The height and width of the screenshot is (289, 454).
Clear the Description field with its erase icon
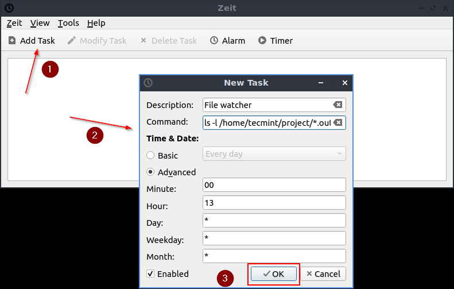tap(337, 105)
